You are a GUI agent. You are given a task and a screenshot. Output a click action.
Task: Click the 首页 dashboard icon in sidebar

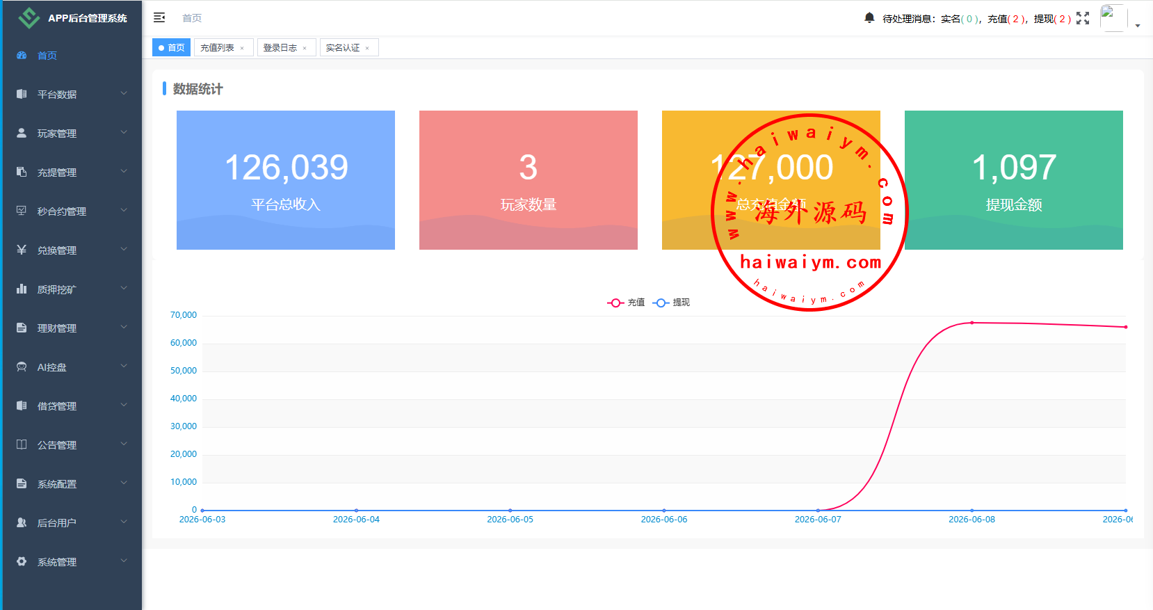pyautogui.click(x=22, y=55)
